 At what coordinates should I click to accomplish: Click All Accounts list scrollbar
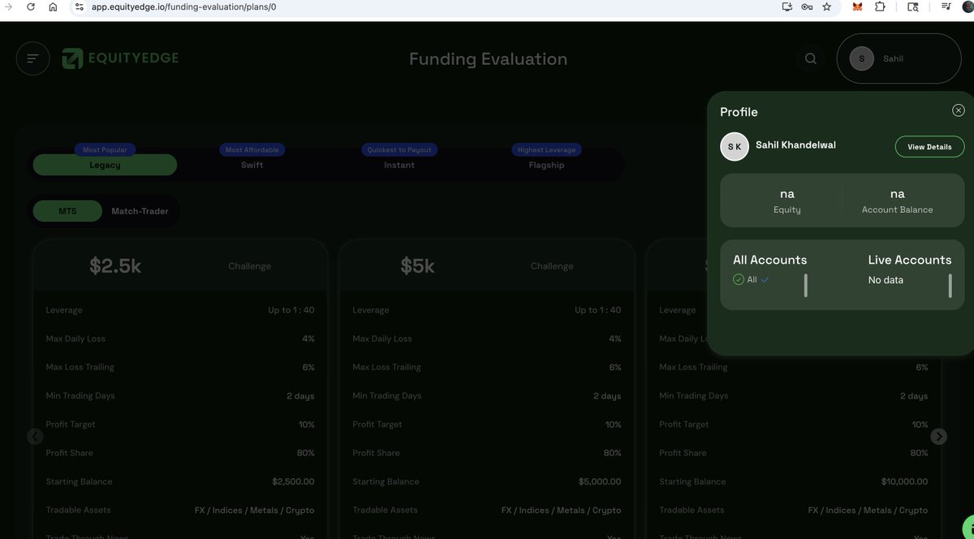(x=805, y=286)
